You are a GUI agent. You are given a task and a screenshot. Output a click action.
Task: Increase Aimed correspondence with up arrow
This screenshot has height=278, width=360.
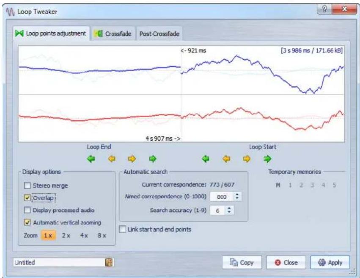point(237,195)
